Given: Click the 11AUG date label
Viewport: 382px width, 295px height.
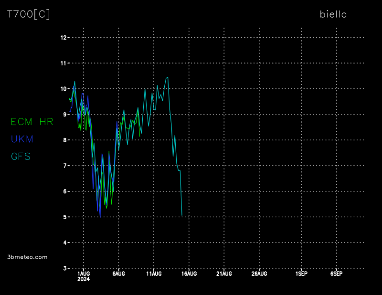Looking at the screenshot, I should (154, 274).
